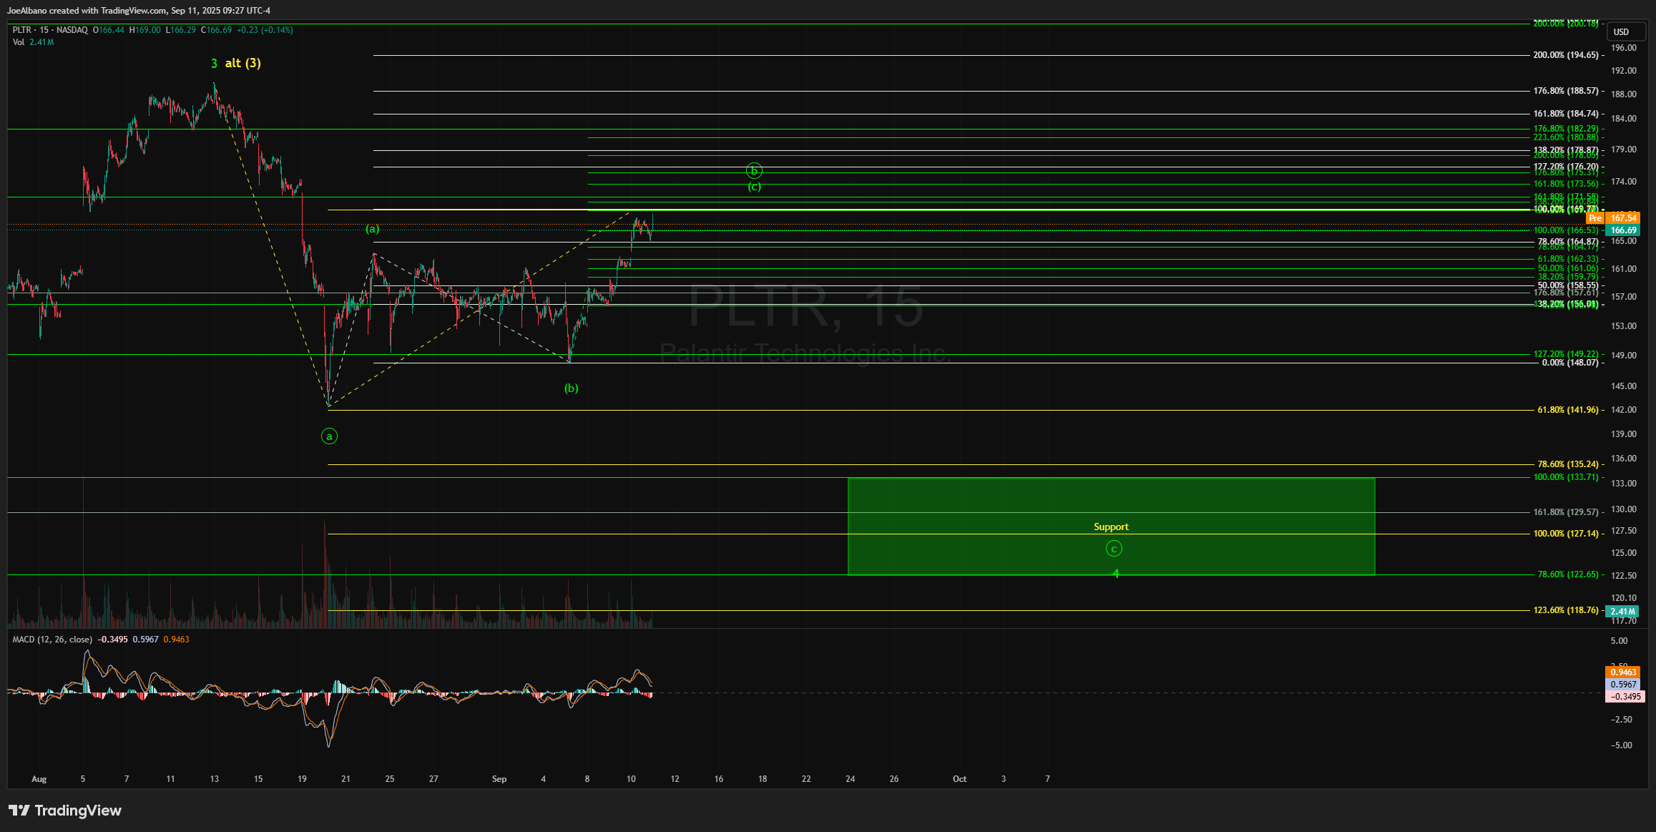Screen dimensions: 1656x832
Task: Select the circled 'b' wave label above (c)
Action: point(754,171)
